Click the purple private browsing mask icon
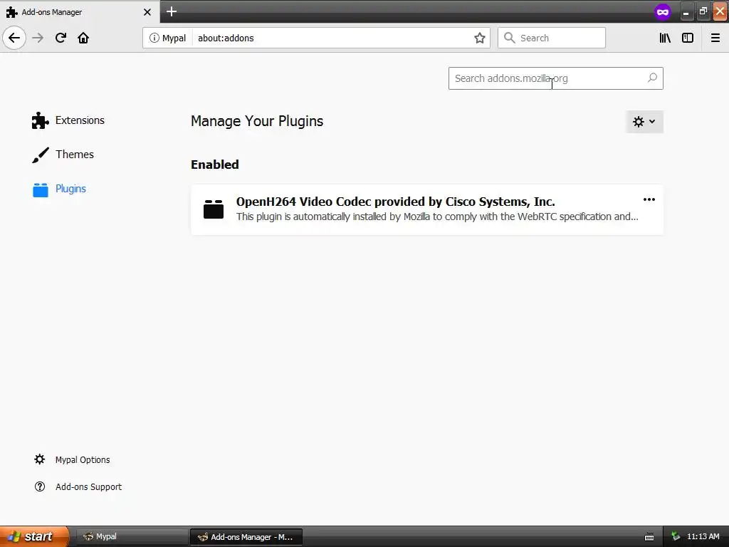Screen dimensions: 729x547 pyautogui.click(x=663, y=11)
